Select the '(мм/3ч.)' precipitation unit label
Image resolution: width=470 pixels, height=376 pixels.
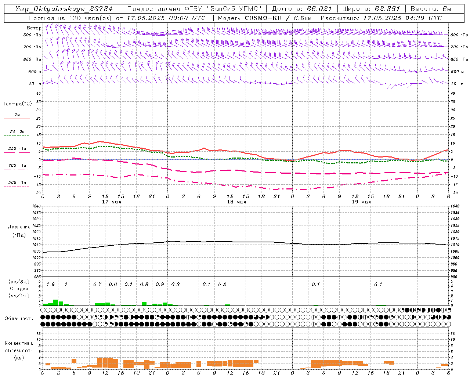[19, 282]
